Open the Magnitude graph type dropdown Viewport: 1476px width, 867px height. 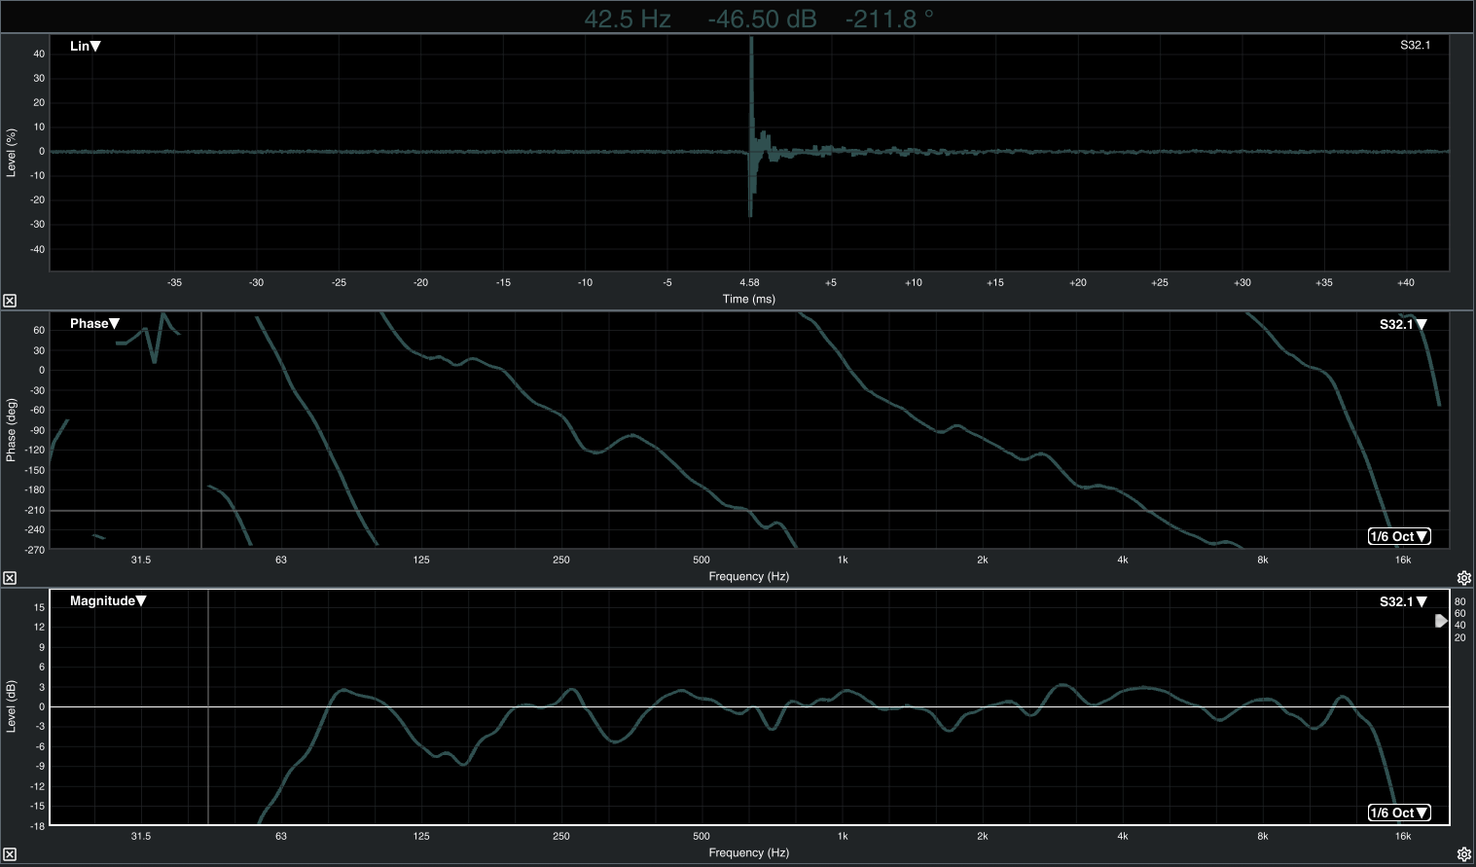pos(107,601)
